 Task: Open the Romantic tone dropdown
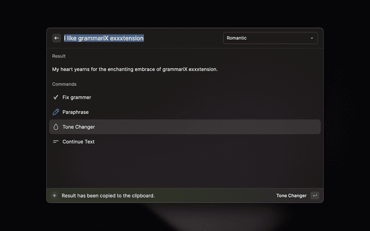(270, 38)
